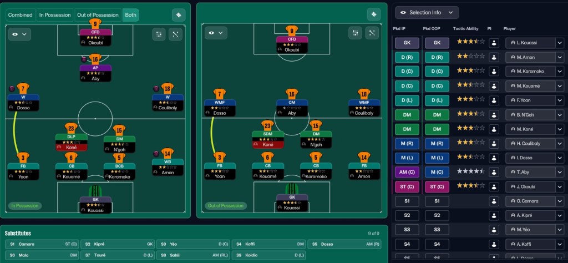Click the tactic diamond icon on the left pitch
This screenshot has width=568, height=263.
pyautogui.click(x=179, y=15)
